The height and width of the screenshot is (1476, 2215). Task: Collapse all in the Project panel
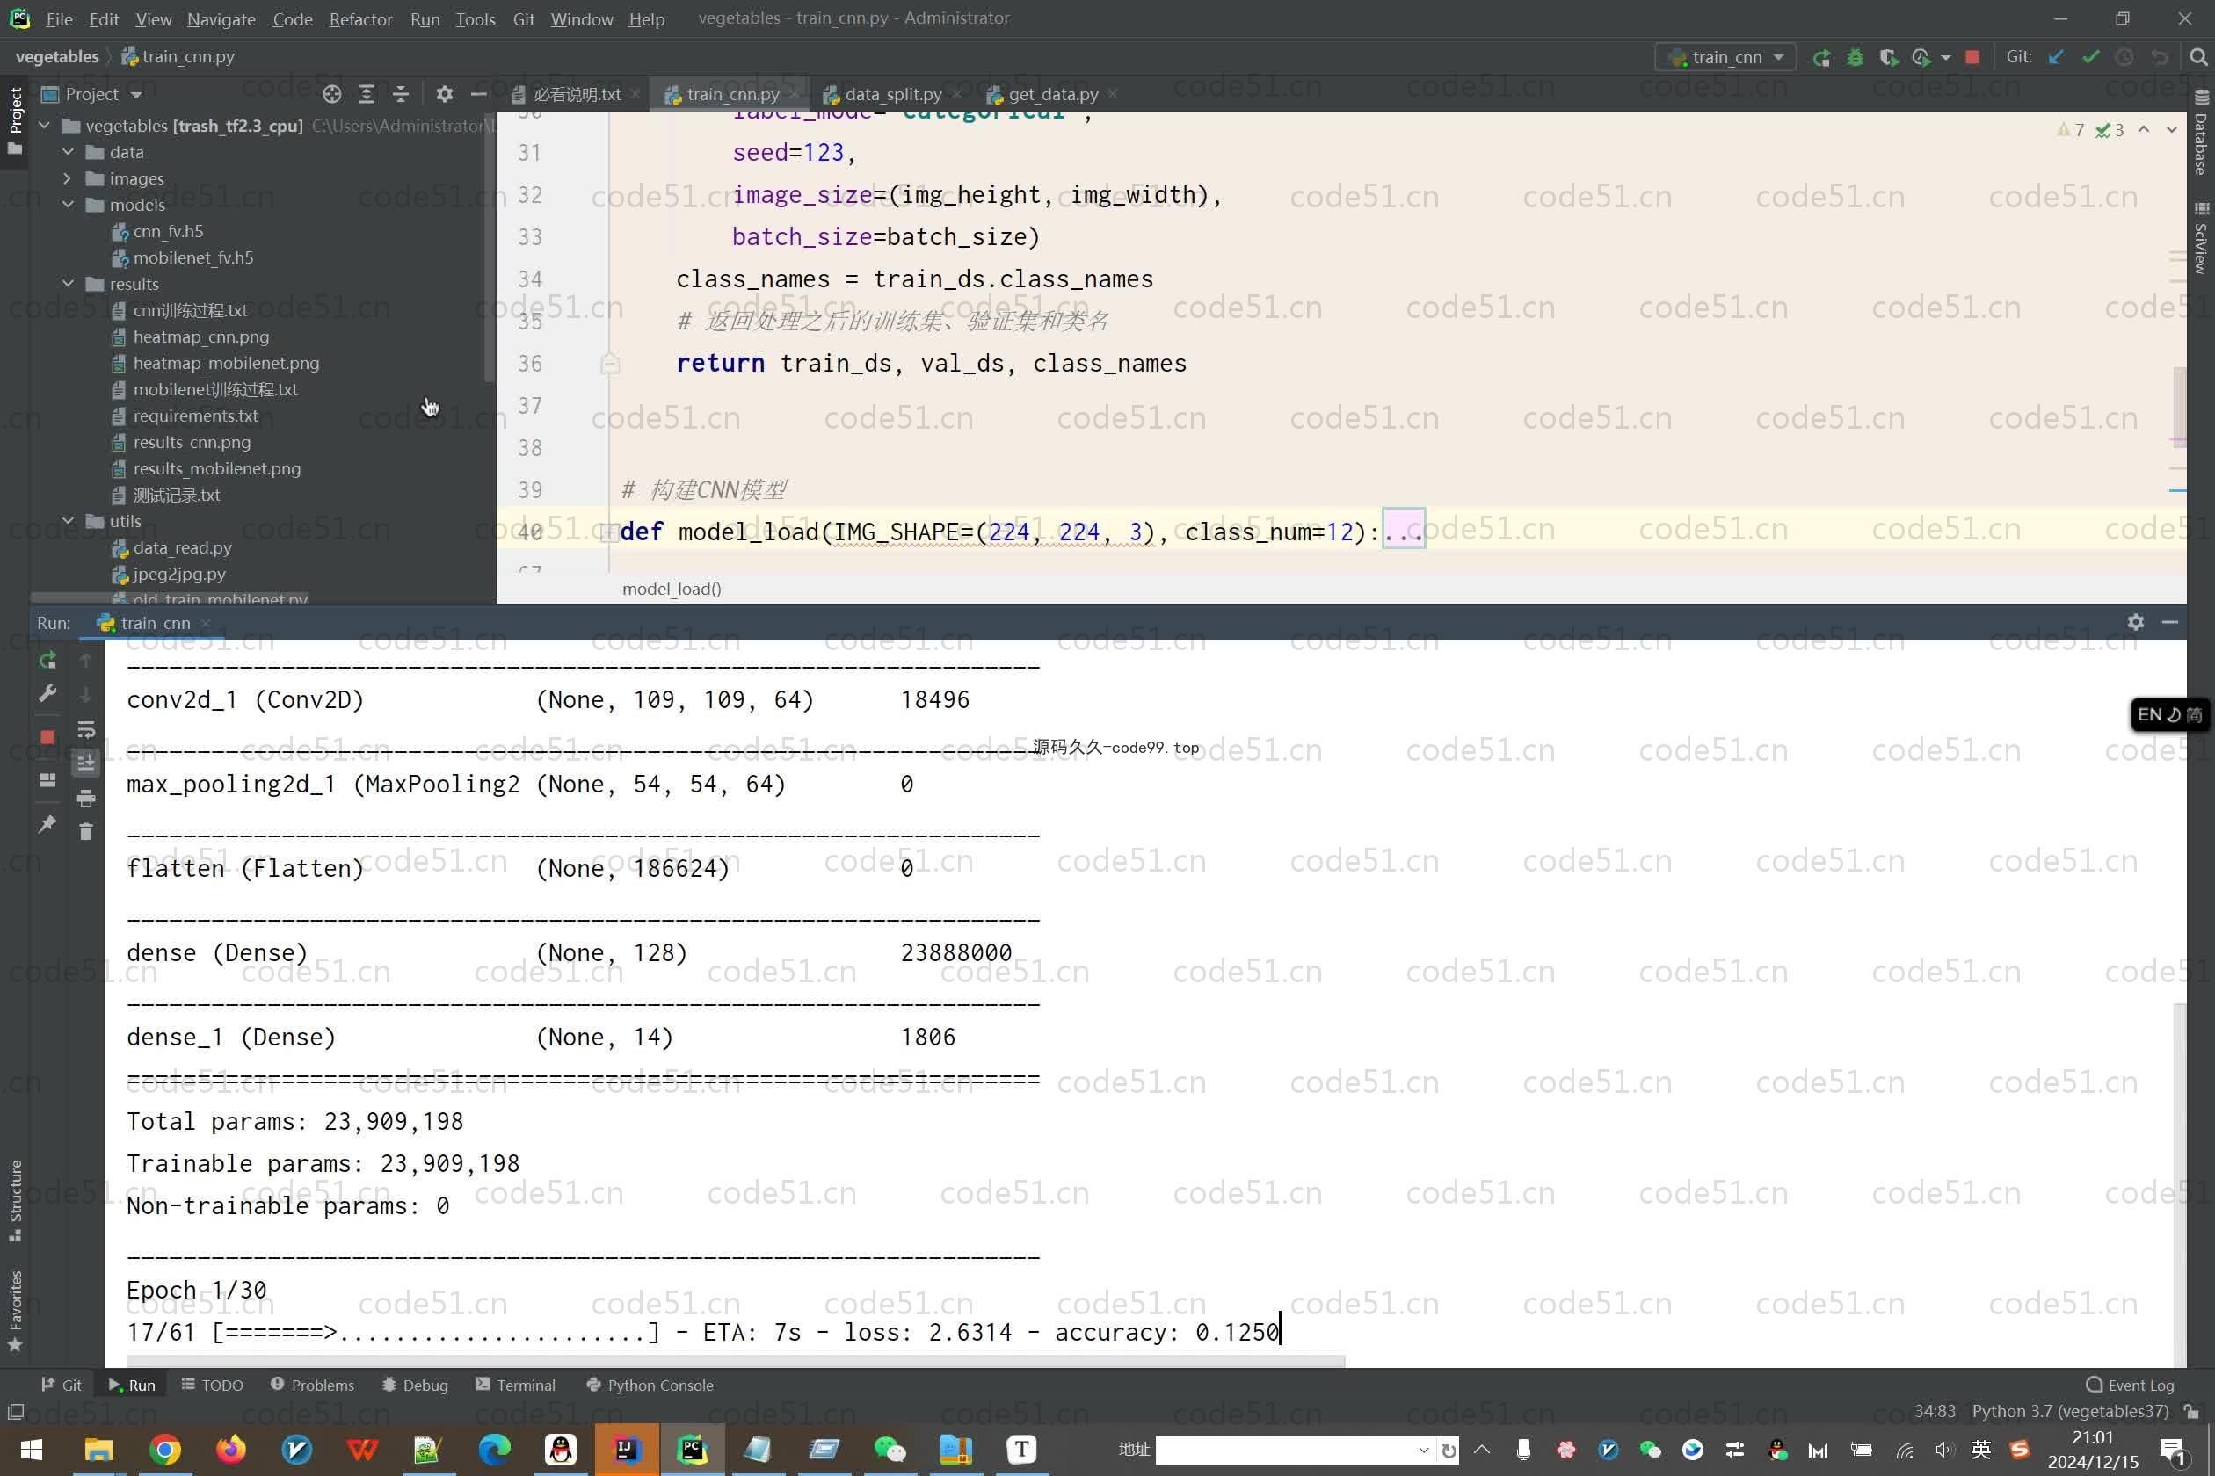pos(400,94)
